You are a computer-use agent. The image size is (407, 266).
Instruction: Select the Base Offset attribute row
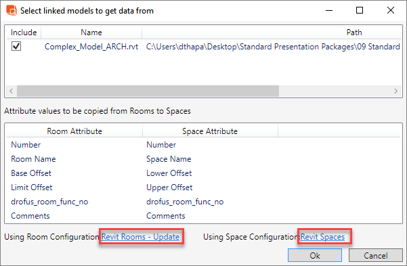[203, 173]
